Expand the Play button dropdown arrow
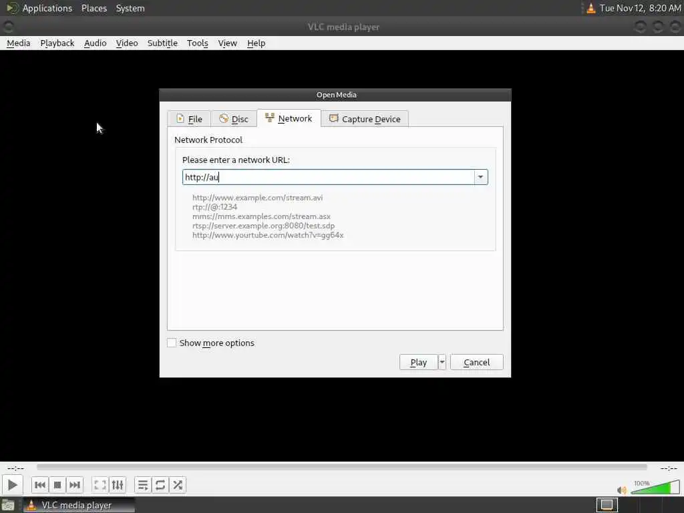The image size is (684, 513). coord(442,362)
